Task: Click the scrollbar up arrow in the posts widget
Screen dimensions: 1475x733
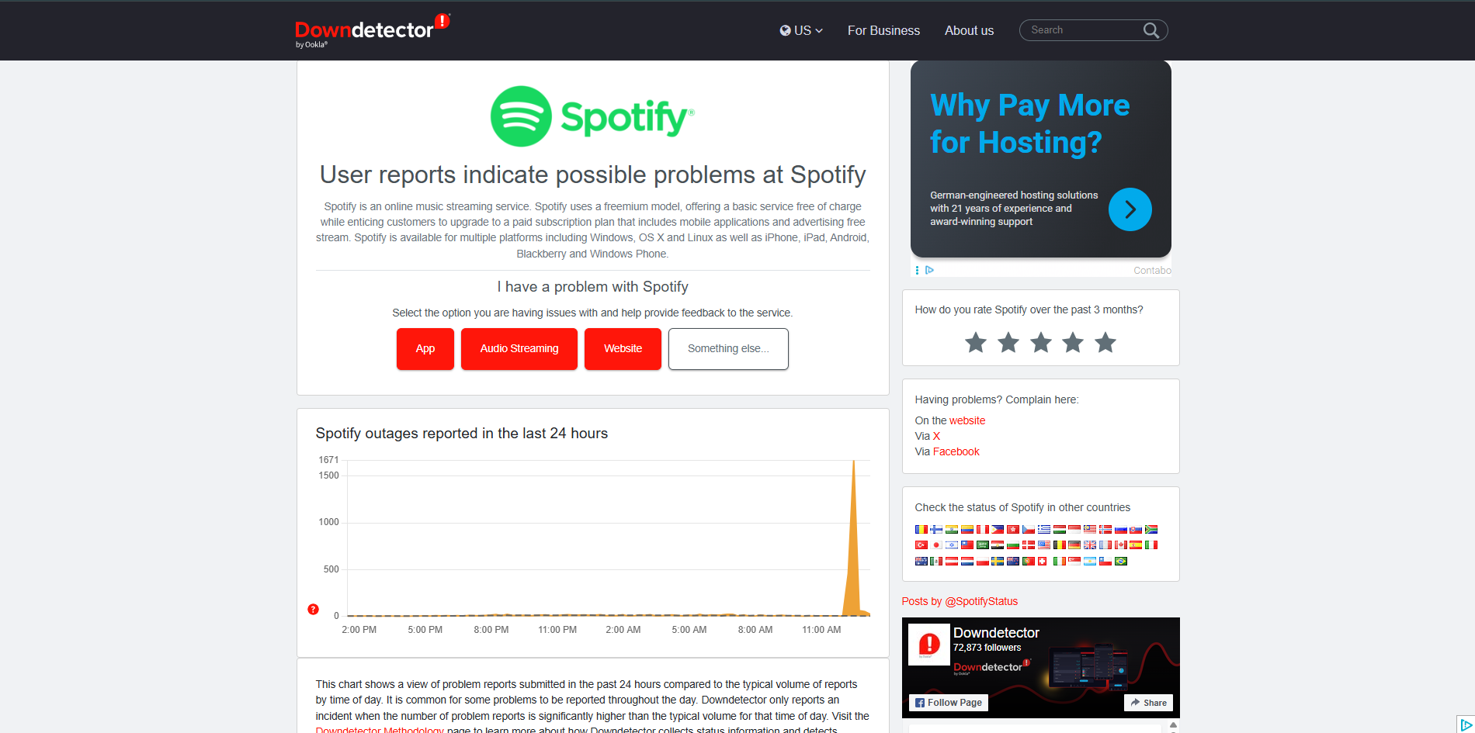Action: (x=1173, y=725)
